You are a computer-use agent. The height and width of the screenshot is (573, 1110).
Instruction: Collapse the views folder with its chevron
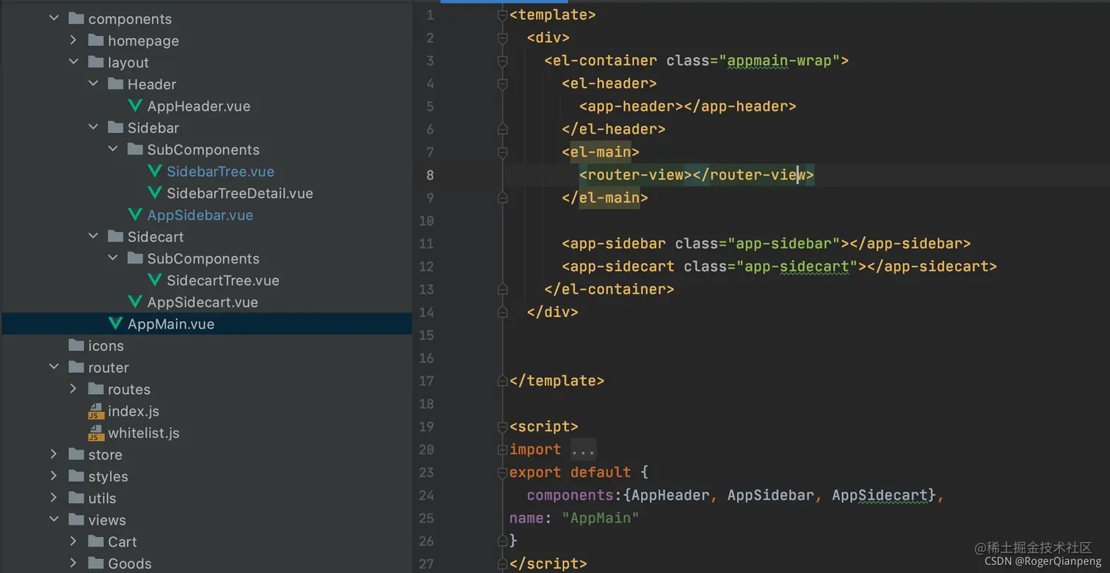[x=54, y=519]
